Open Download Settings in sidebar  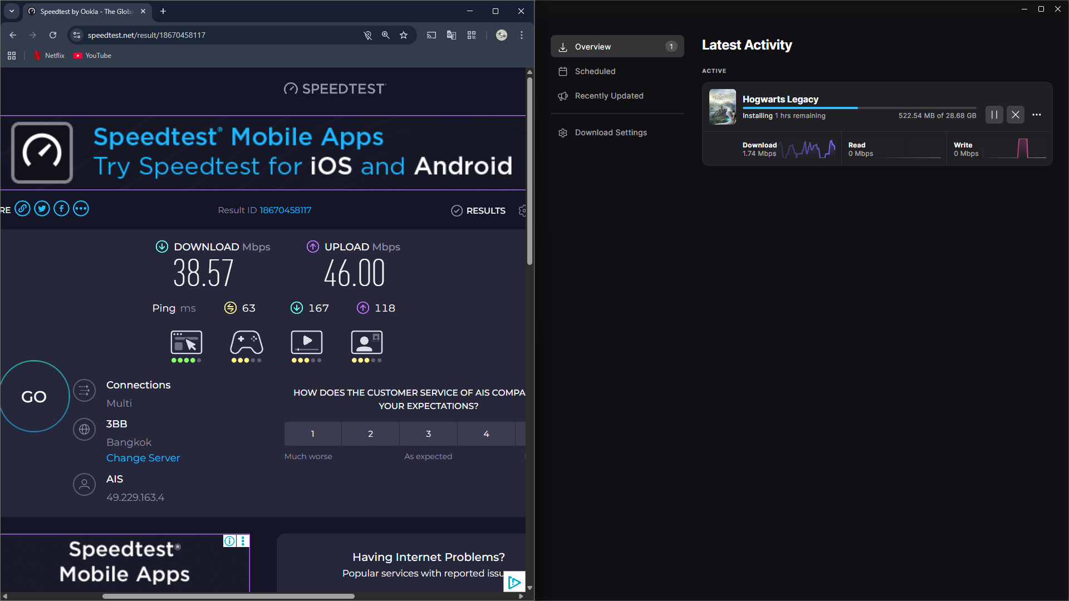coord(610,132)
